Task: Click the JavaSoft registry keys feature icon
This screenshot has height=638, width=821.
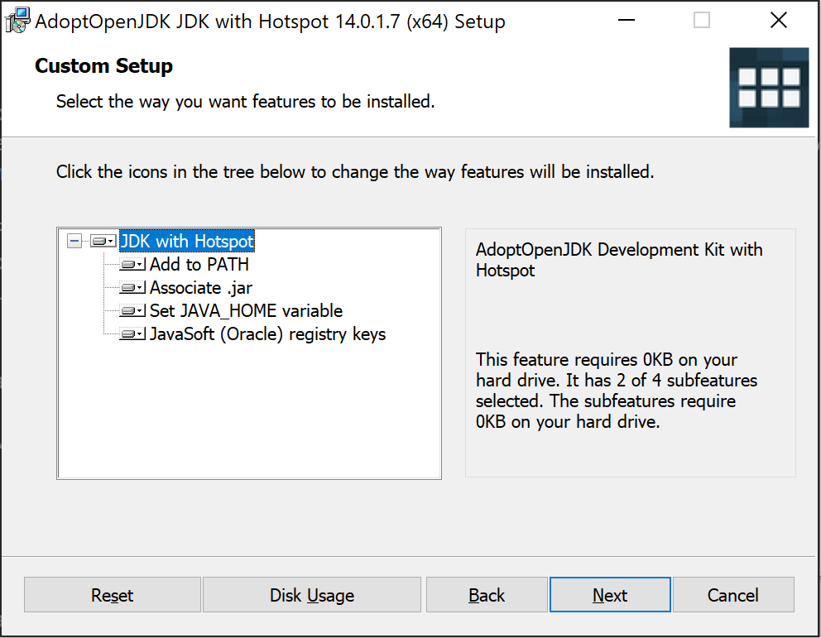Action: (129, 333)
